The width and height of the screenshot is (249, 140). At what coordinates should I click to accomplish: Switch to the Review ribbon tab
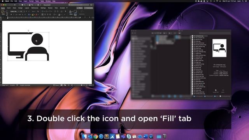(x=50, y=8)
